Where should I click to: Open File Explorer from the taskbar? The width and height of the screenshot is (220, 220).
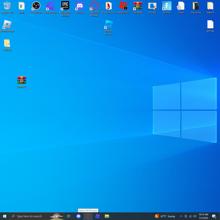pos(107,216)
